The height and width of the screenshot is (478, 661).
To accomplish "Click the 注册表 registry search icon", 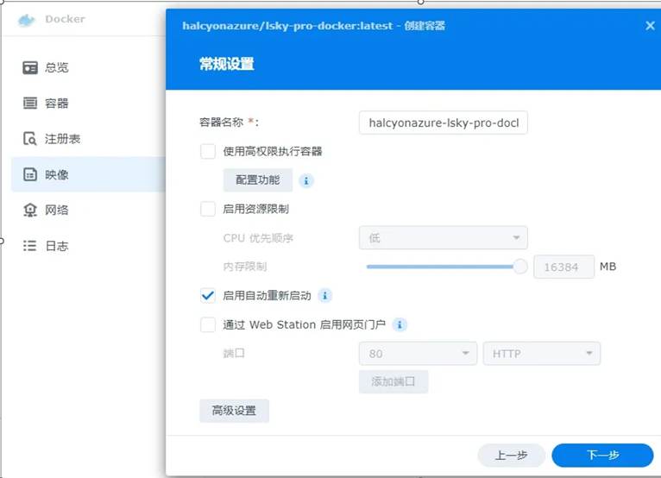I will 30,139.
